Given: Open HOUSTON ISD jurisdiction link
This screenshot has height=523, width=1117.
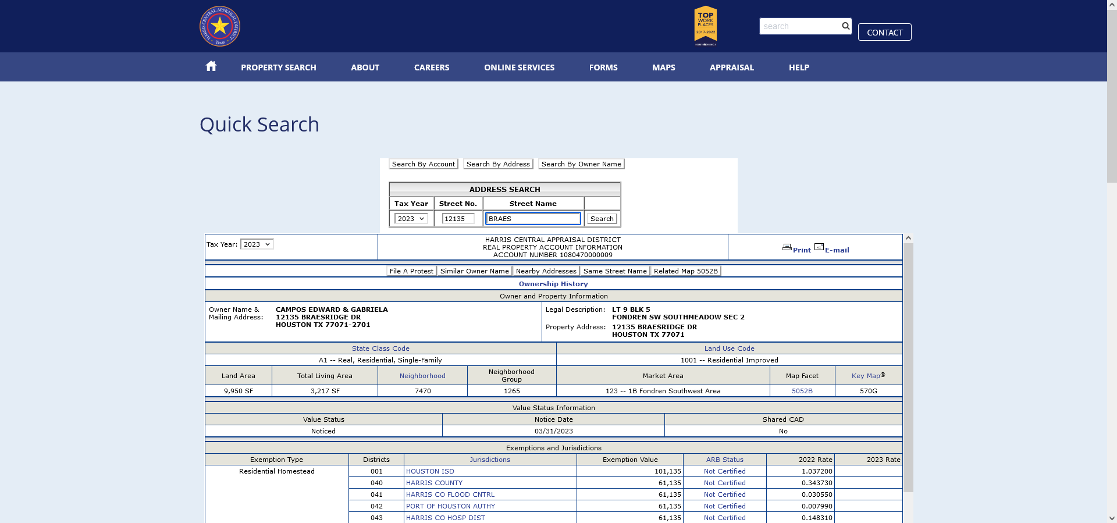Looking at the screenshot, I should coord(430,471).
